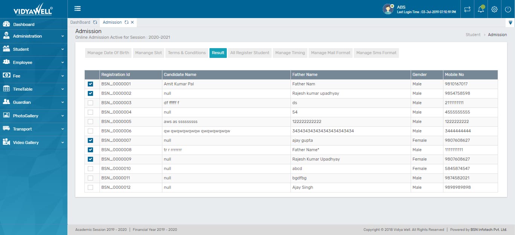The width and height of the screenshot is (515, 235).
Task: Uncheck the BSN_0000001 row checkbox
Action: pos(90,84)
